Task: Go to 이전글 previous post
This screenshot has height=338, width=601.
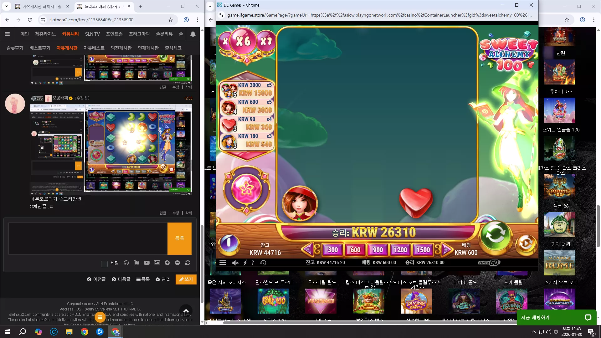Action: (x=96, y=279)
